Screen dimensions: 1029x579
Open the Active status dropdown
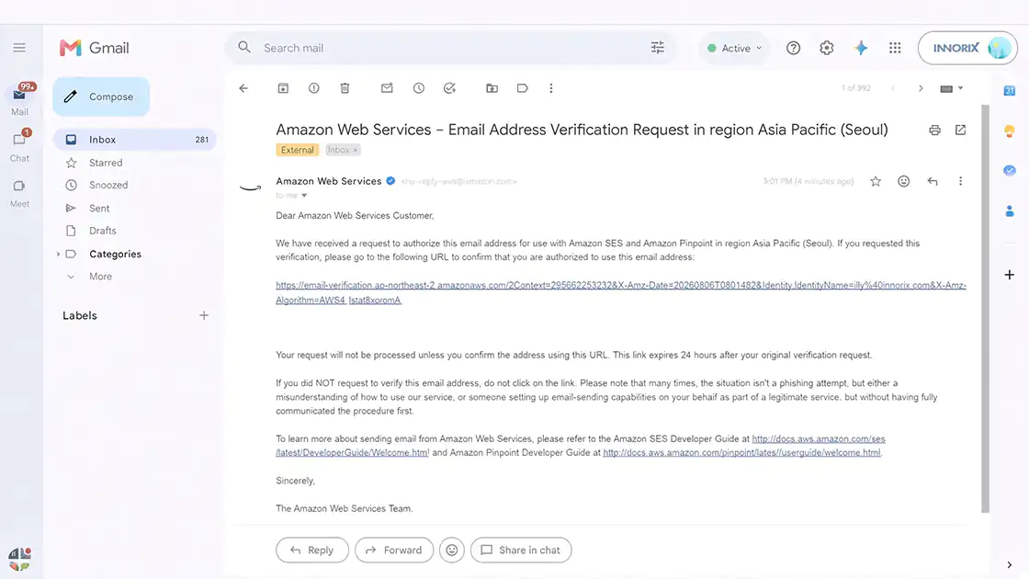(734, 48)
